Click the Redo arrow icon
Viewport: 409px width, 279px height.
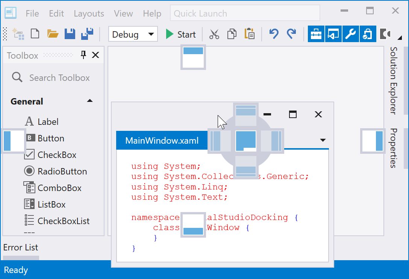[291, 34]
